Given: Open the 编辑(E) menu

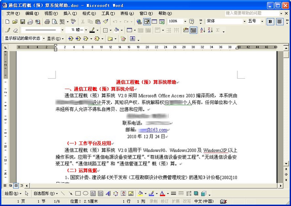Looking at the screenshot, I should tap(32, 14).
